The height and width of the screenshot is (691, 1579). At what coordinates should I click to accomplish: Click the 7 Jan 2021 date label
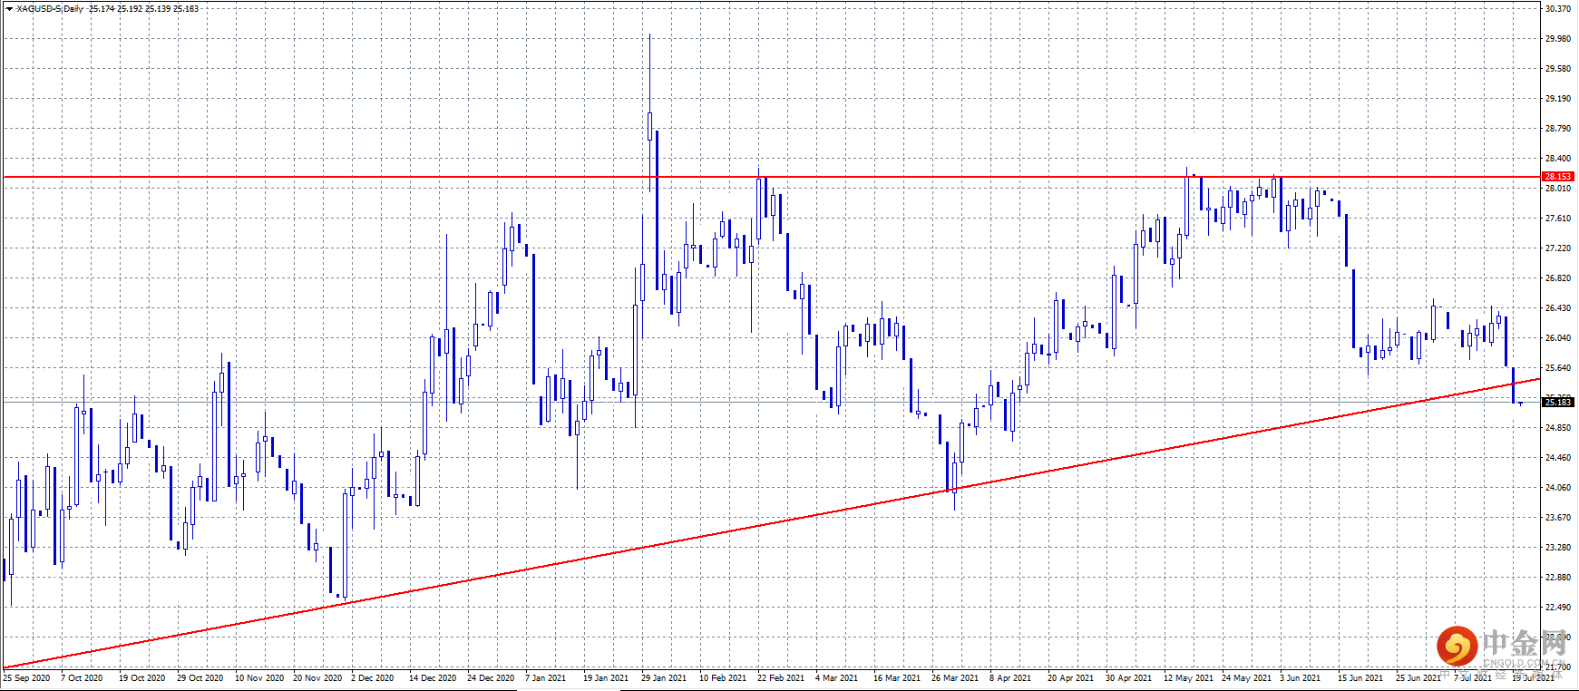click(546, 677)
